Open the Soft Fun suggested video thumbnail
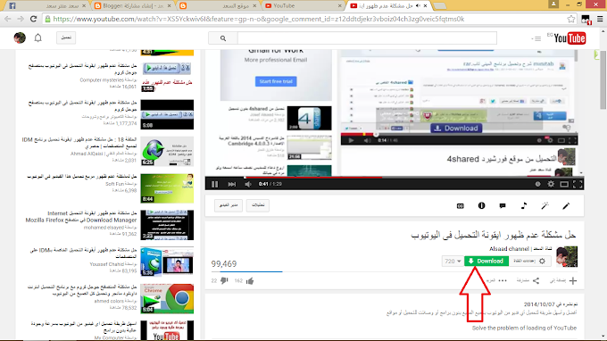The height and width of the screenshot is (341, 607). coord(167,188)
